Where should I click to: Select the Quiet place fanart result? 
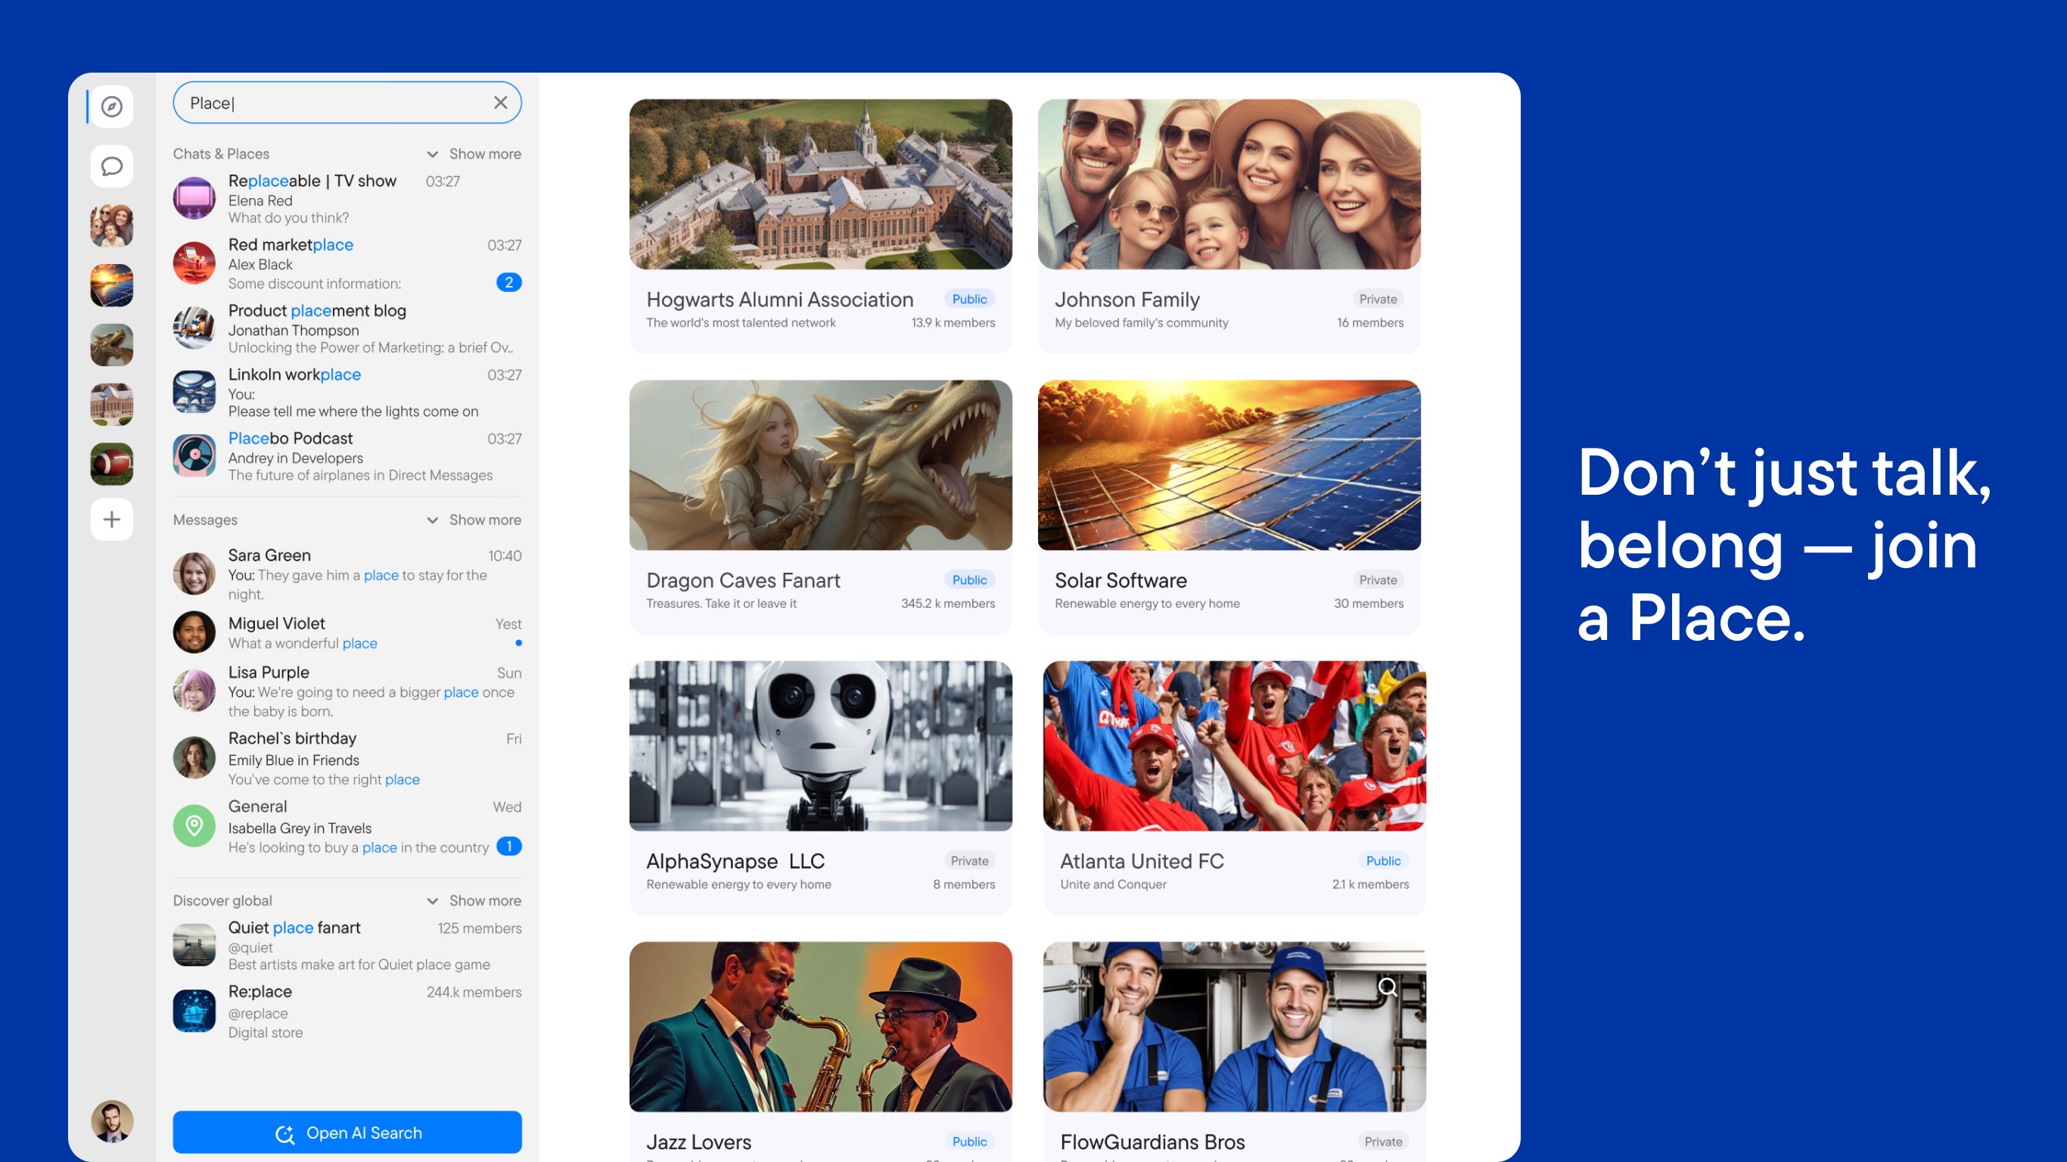tap(347, 945)
